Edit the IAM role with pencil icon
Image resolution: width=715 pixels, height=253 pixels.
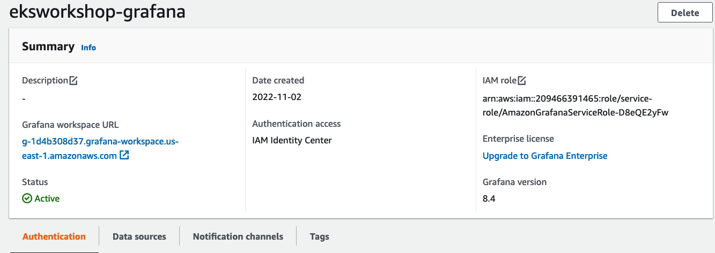522,80
